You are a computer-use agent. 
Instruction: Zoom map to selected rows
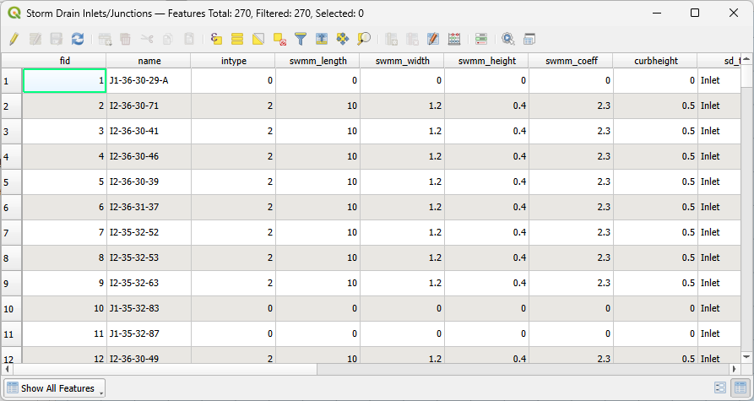pyautogui.click(x=364, y=39)
